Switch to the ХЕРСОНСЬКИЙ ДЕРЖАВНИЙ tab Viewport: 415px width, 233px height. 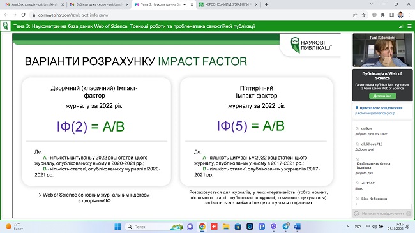(228, 4)
